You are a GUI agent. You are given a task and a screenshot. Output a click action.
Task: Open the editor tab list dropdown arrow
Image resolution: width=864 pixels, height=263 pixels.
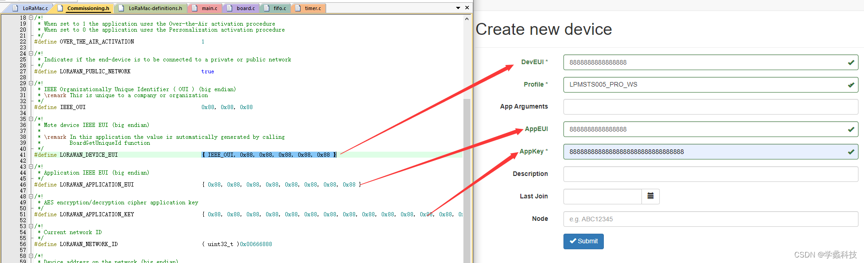pos(458,8)
